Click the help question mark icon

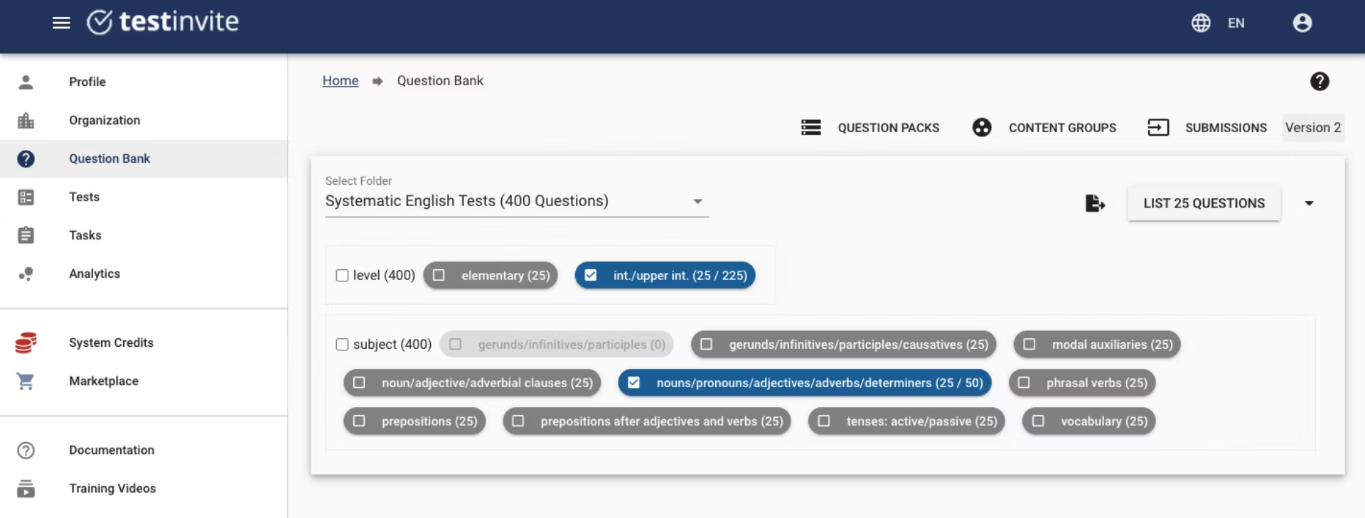coord(1319,82)
